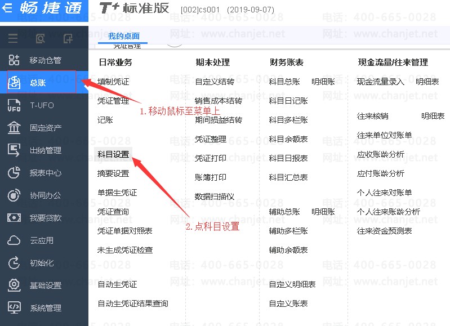Open 单据生凭证 link

117,193
